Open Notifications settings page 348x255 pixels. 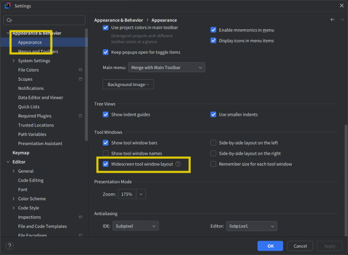[31, 88]
